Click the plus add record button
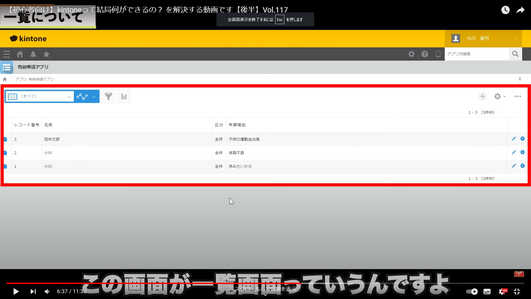This screenshot has width=531, height=299. (483, 96)
